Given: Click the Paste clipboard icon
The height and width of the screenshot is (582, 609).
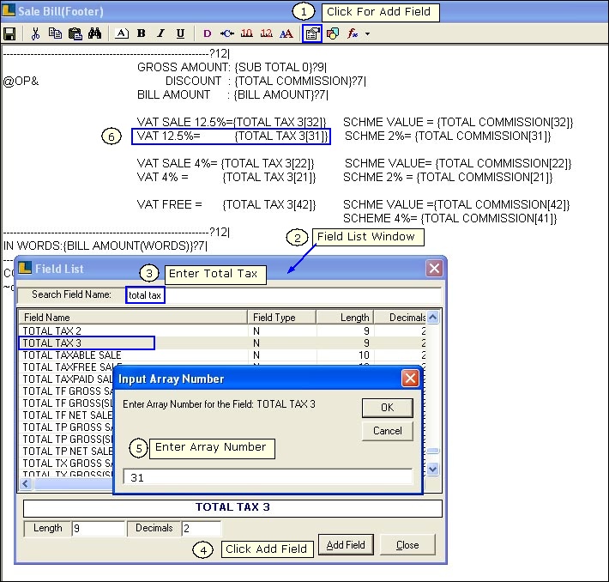Looking at the screenshot, I should (x=75, y=33).
